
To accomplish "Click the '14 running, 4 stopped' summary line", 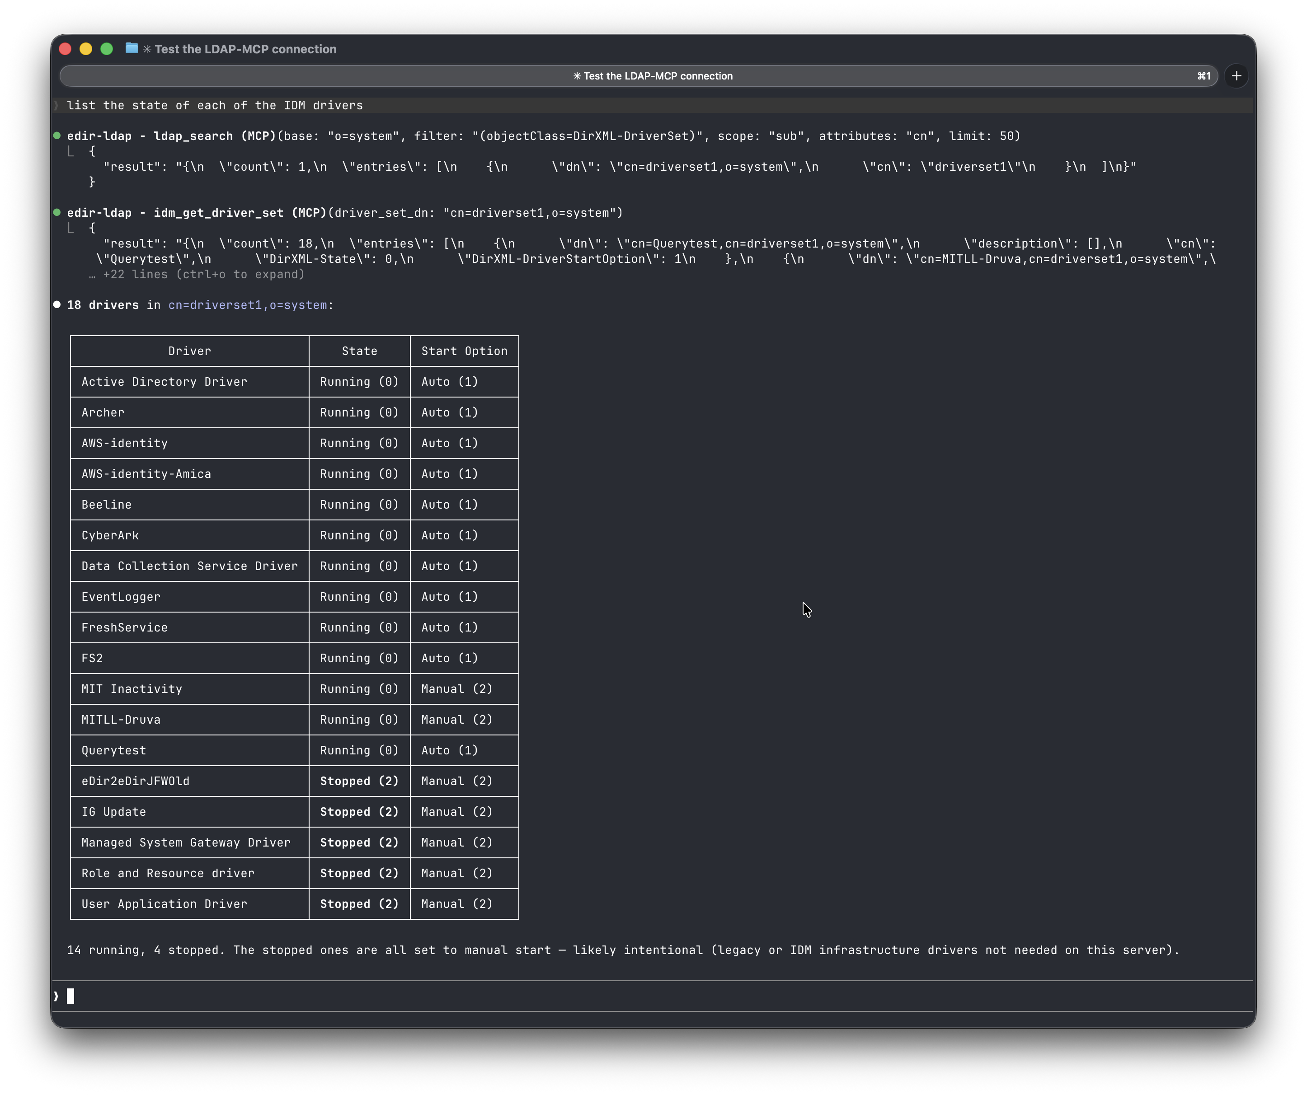I will pyautogui.click(x=623, y=950).
